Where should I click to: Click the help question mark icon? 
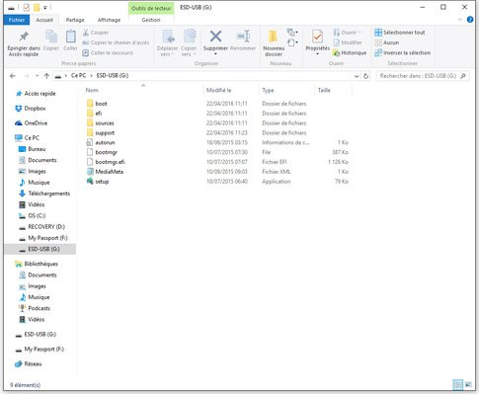[470, 20]
